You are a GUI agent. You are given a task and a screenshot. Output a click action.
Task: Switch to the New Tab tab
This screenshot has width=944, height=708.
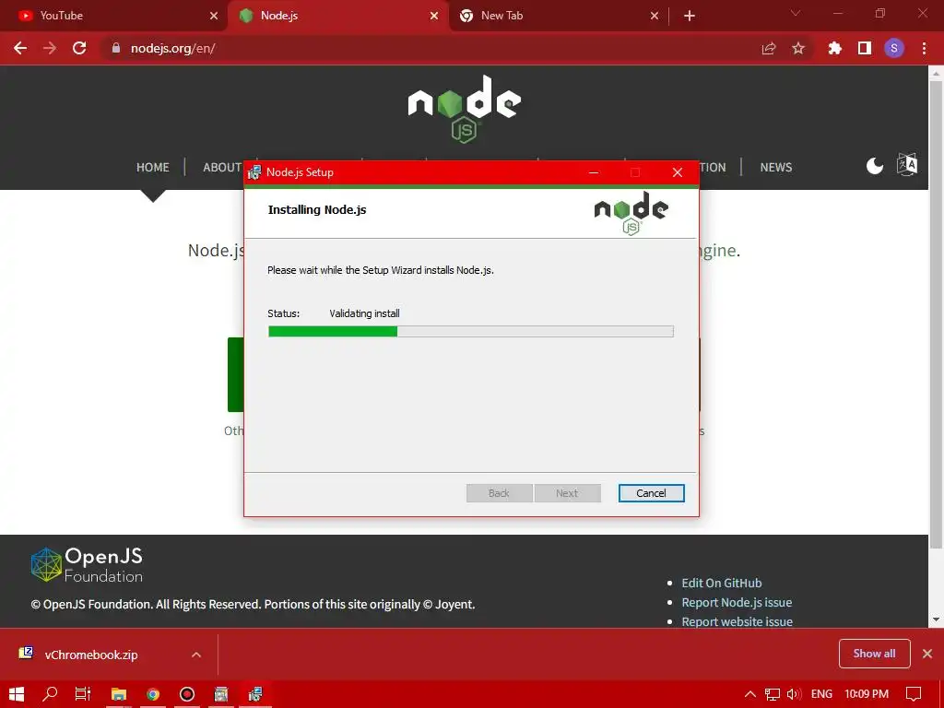(559, 16)
